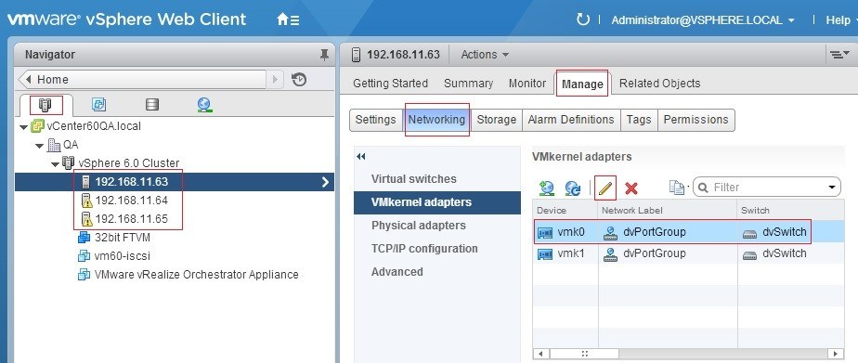Select Advanced in networking side menu
The image size is (858, 363).
[397, 272]
